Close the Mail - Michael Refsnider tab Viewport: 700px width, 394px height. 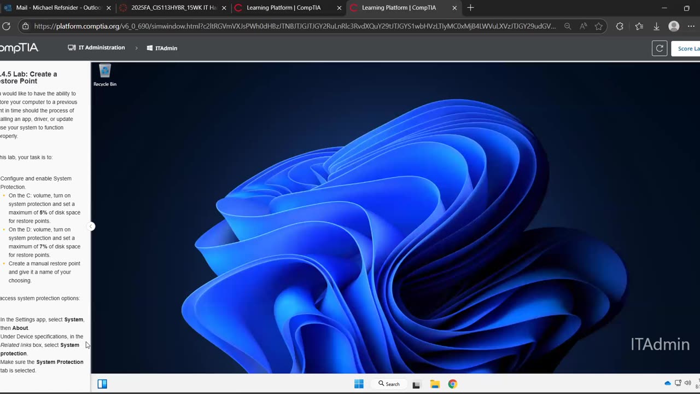click(108, 8)
